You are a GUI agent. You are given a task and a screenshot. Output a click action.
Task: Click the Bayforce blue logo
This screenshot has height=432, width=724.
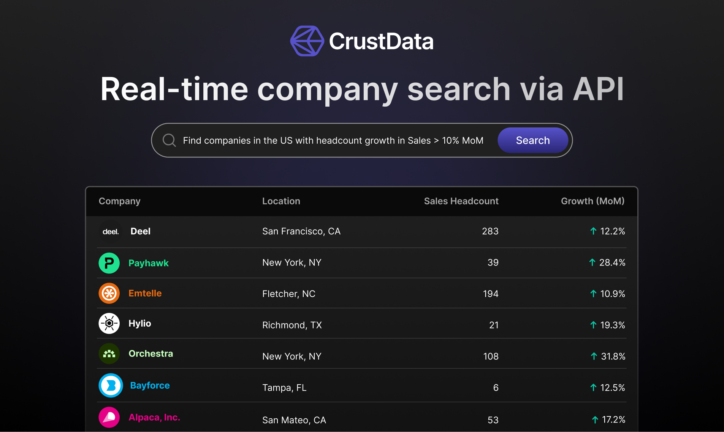(111, 385)
